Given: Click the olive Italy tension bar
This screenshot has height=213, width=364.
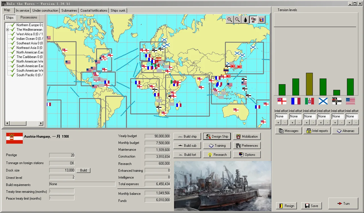Looking at the screenshot, I should pyautogui.click(x=309, y=84).
